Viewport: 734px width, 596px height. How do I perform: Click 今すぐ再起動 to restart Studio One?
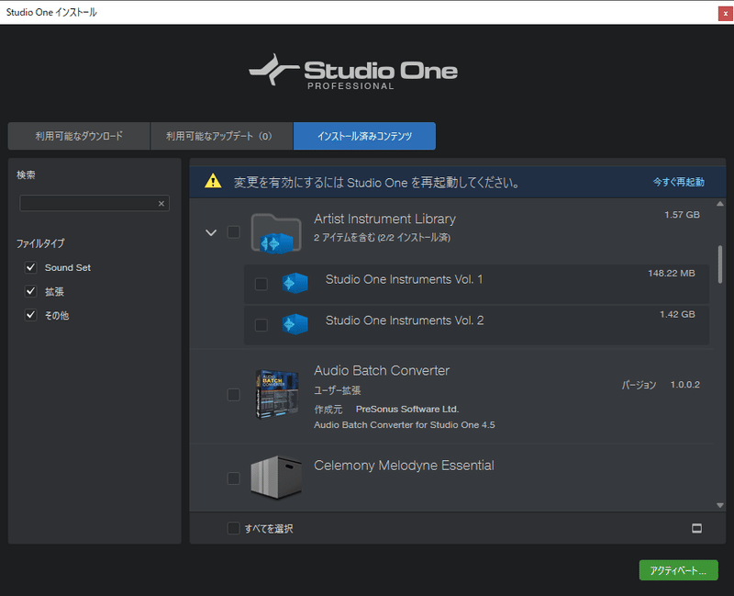pos(676,181)
